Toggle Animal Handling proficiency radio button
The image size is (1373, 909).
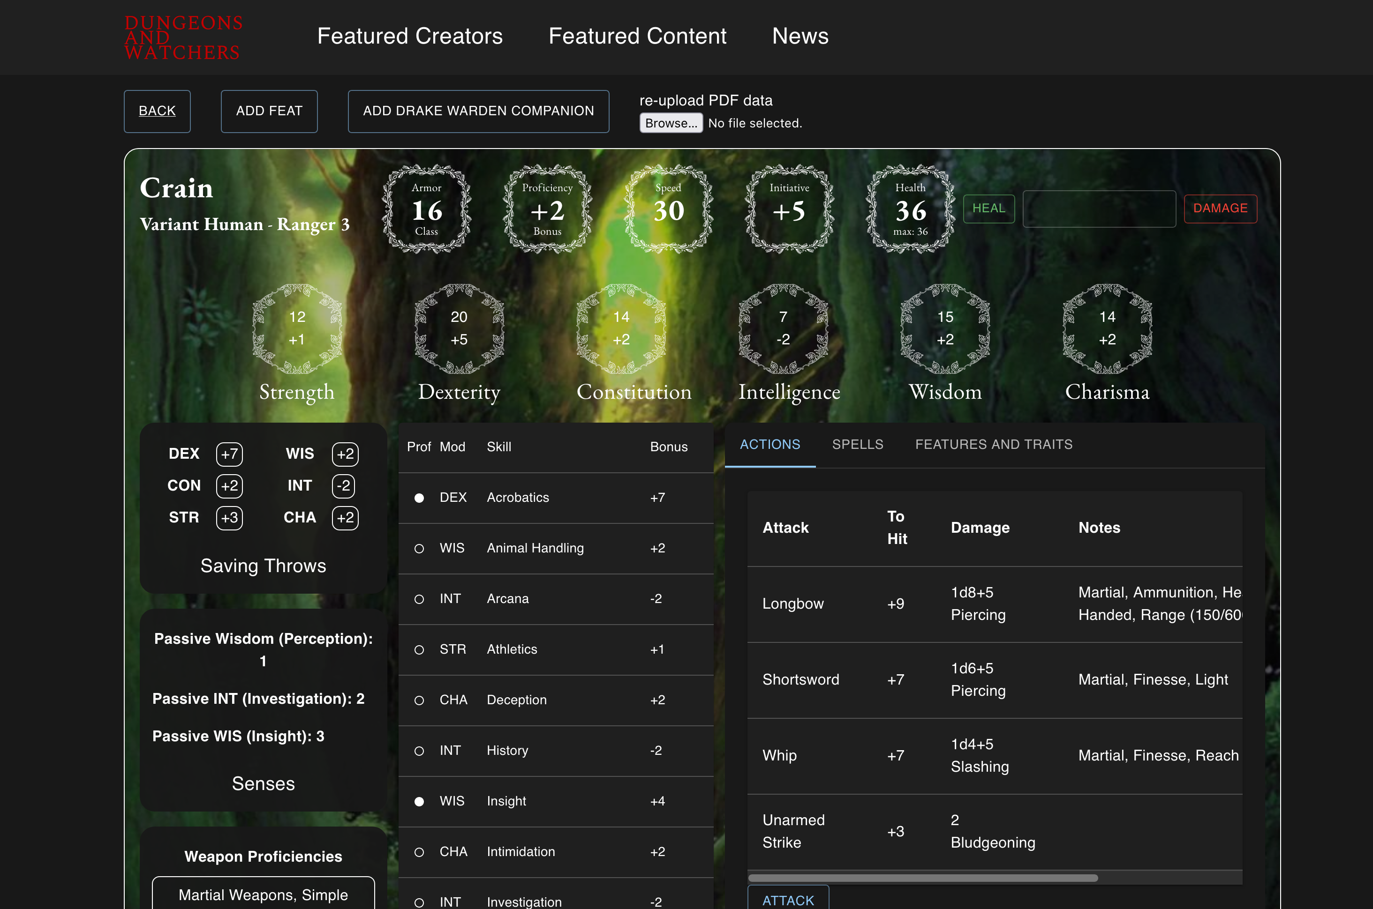419,548
